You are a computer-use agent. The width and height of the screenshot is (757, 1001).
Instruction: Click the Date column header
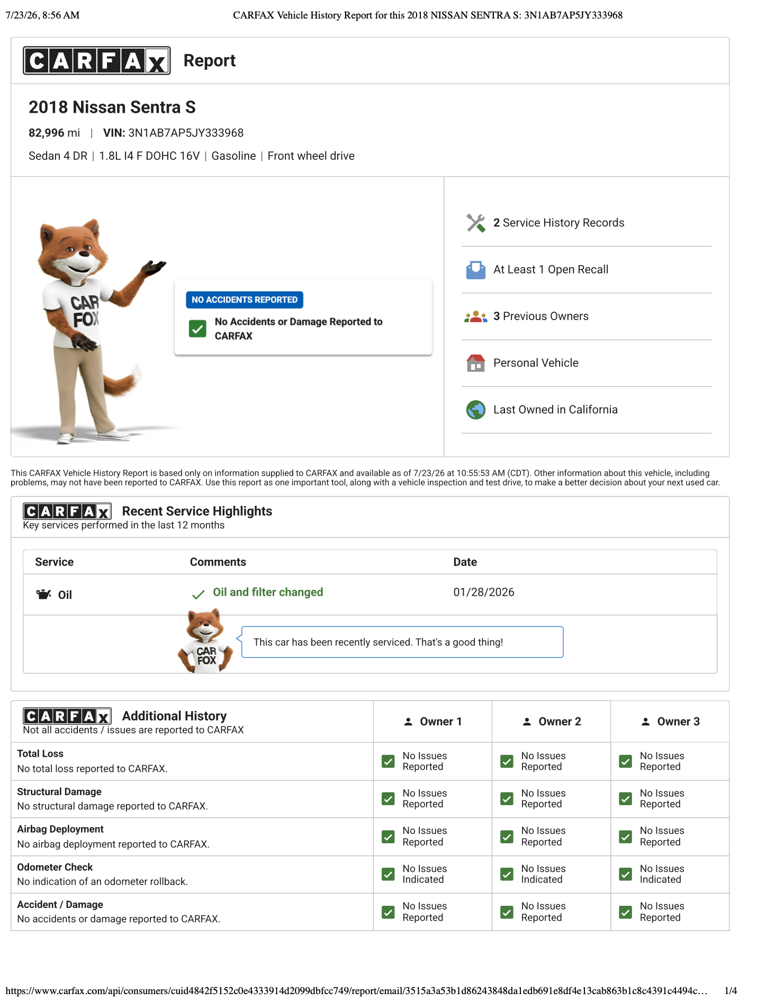coord(465,562)
